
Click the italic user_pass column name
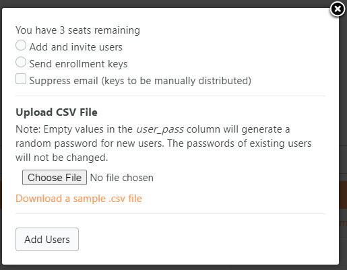pos(160,129)
